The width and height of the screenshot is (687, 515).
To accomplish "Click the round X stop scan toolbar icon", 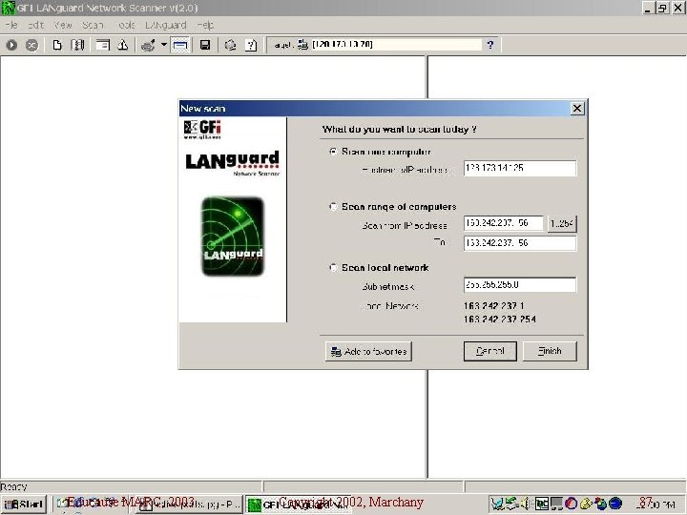I will [x=31, y=45].
